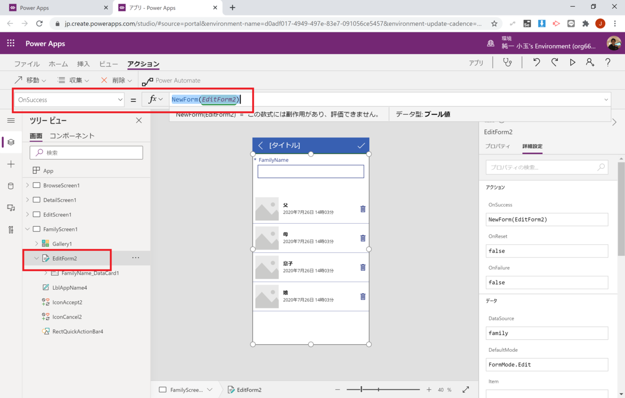
Task: Click Power Automate button
Action: [171, 81]
